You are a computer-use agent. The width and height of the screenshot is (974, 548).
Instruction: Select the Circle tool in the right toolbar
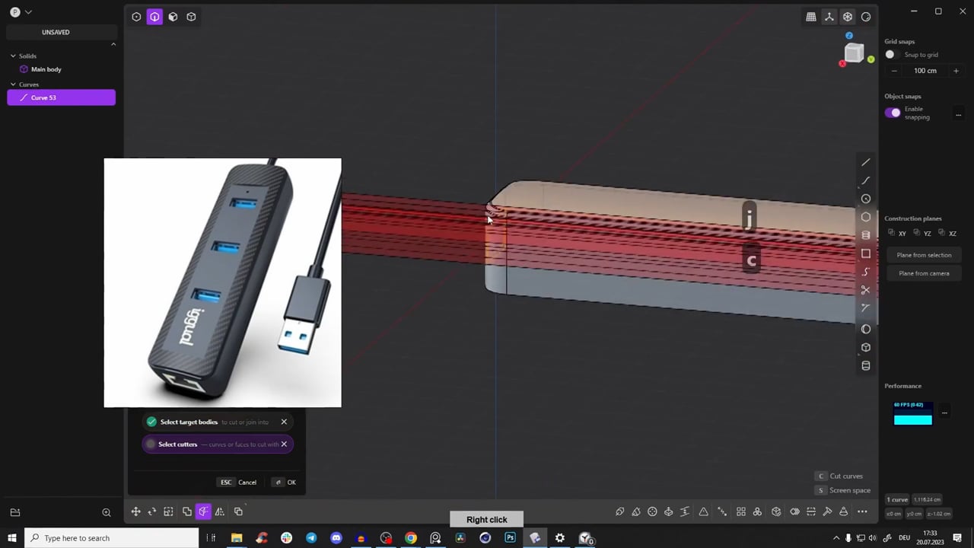point(865,199)
